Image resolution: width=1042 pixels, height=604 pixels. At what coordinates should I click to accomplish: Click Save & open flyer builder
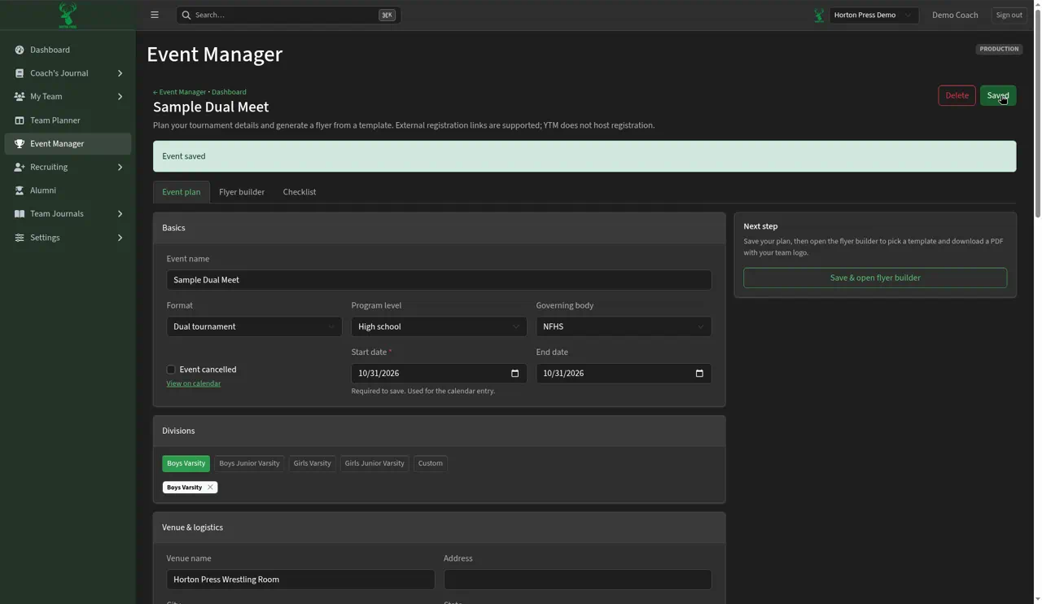click(875, 278)
